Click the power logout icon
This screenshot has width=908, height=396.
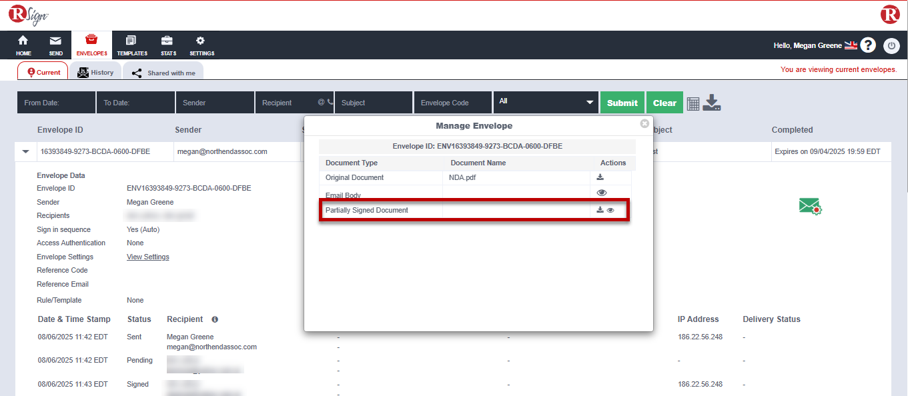tap(891, 45)
